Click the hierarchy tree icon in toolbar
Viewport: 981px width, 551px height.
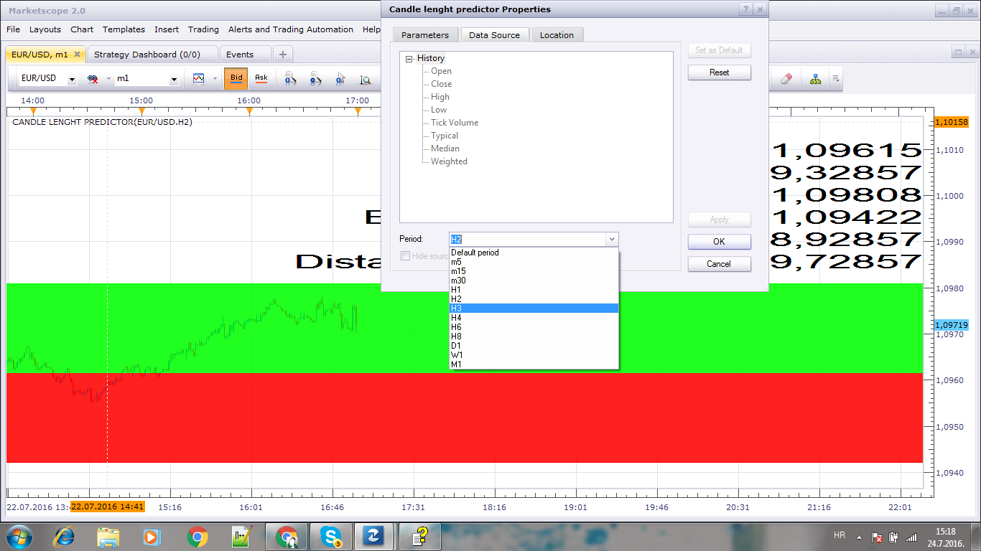(815, 79)
